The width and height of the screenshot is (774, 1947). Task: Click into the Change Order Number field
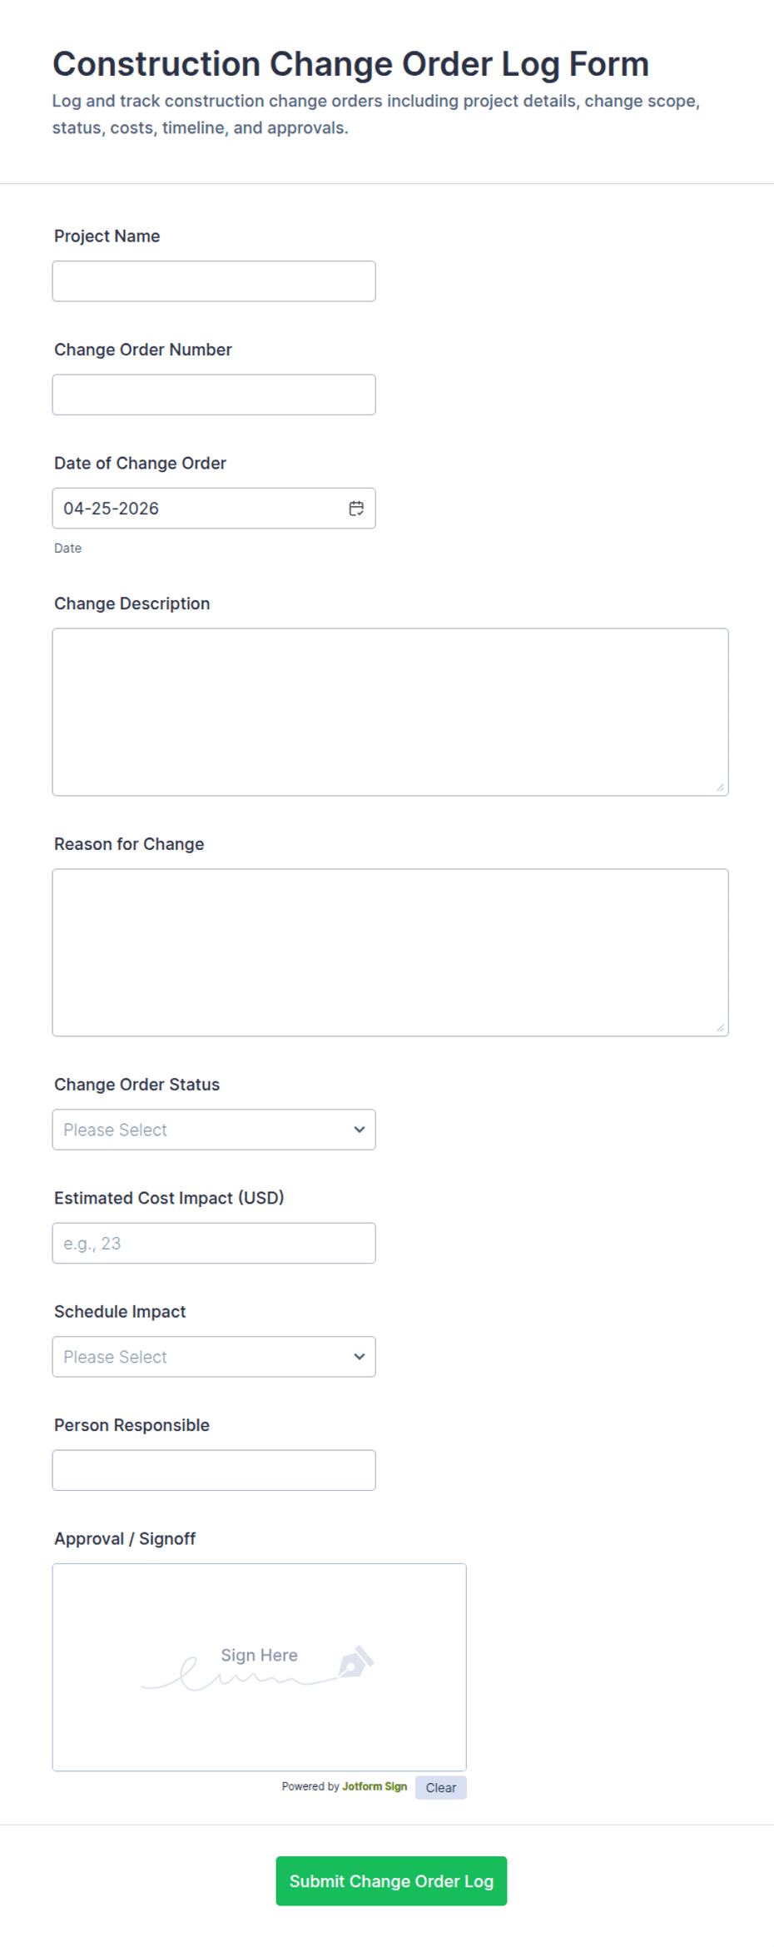pyautogui.click(x=213, y=395)
